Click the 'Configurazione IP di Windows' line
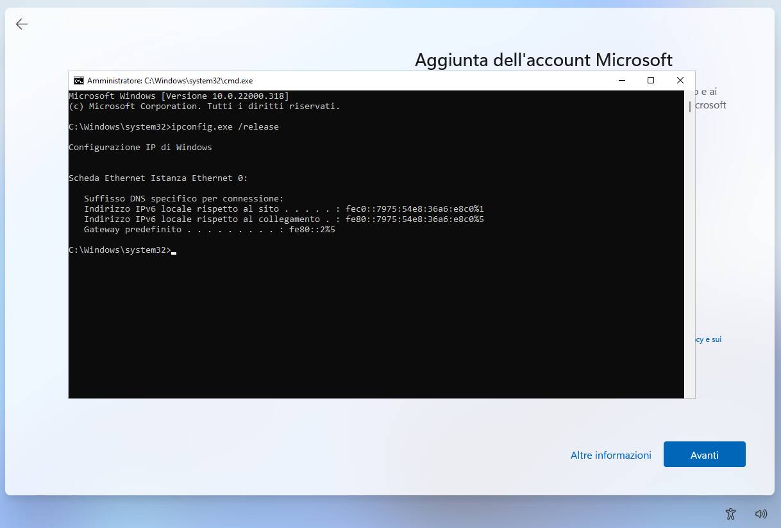Viewport: 781px width, 528px height. pos(140,147)
